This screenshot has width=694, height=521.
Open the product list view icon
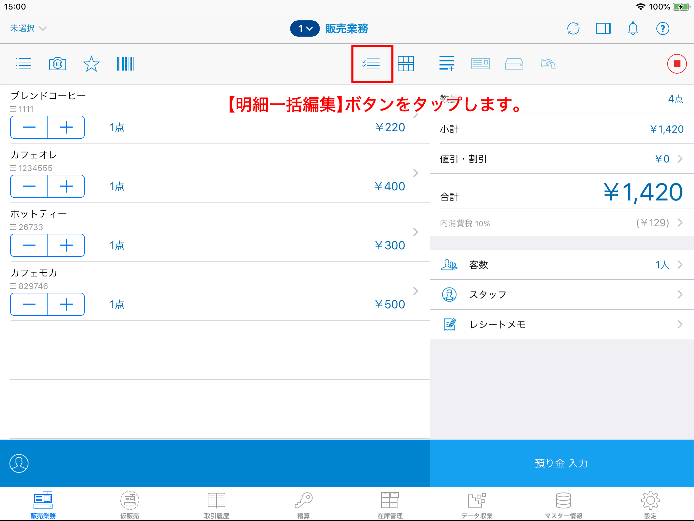tap(23, 63)
